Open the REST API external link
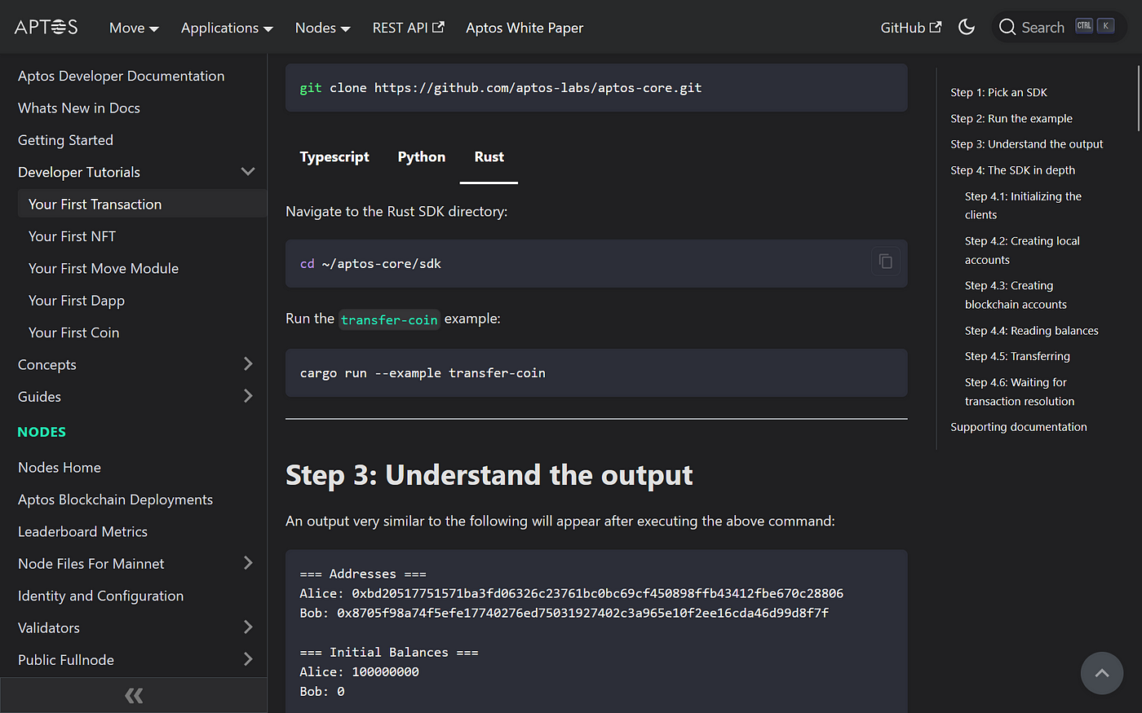1142x713 pixels. click(408, 28)
